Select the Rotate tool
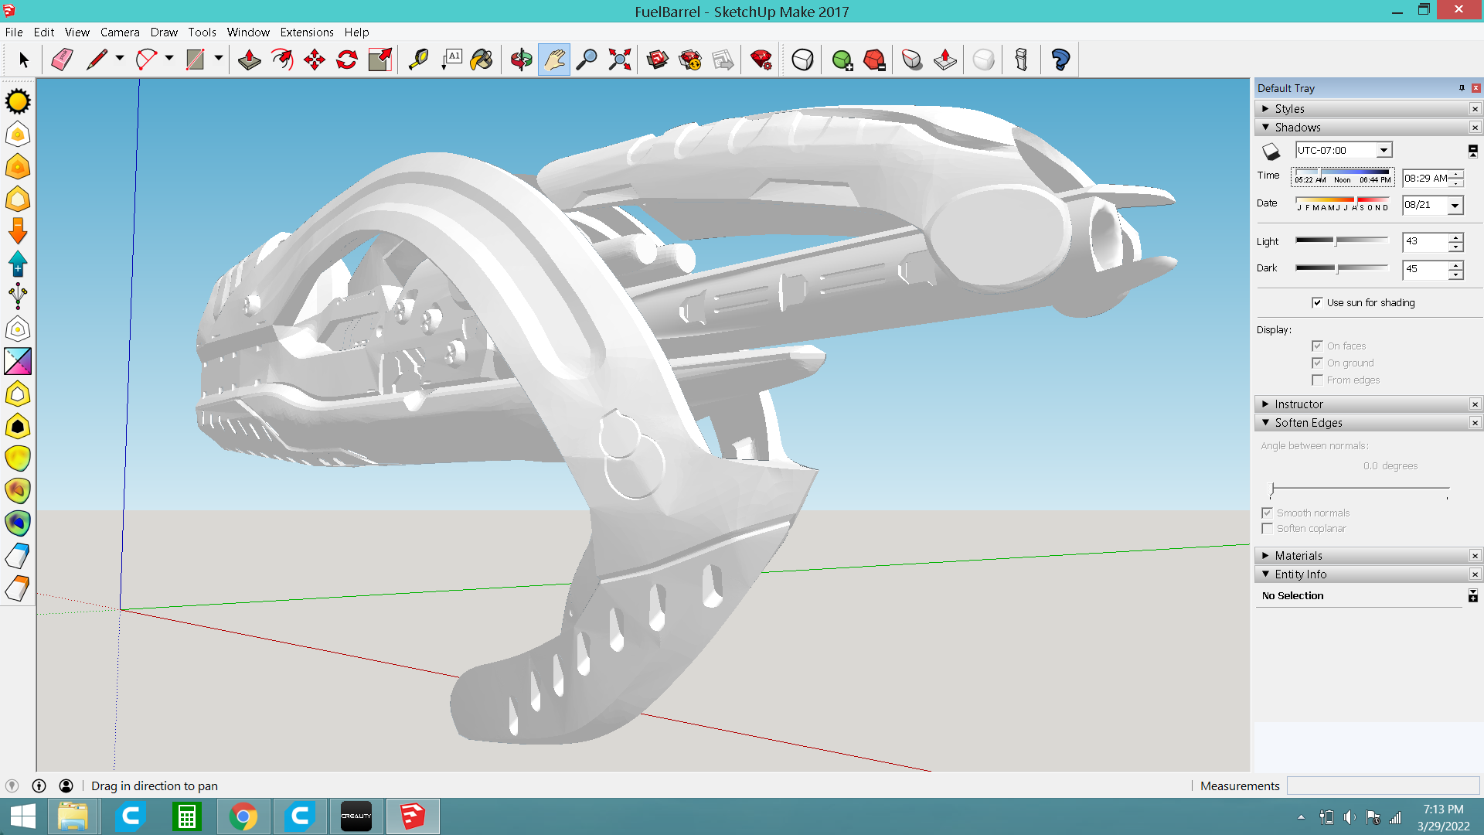Viewport: 1484px width, 835px height. coord(347,60)
